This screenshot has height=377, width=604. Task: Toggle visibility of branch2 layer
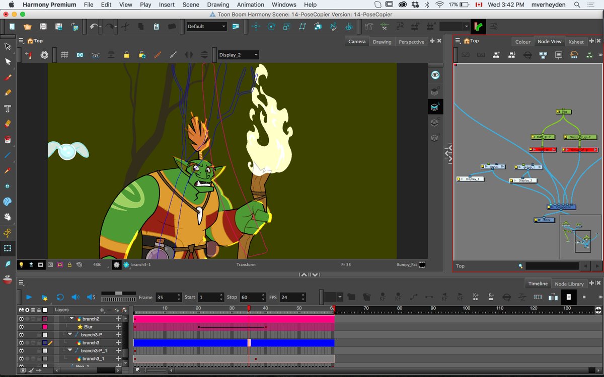pos(22,319)
